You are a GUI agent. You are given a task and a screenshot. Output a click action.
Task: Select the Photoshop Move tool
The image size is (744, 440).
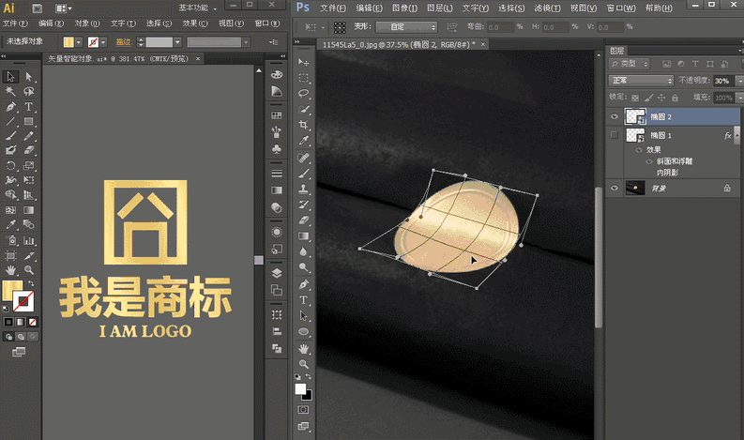coord(304,61)
